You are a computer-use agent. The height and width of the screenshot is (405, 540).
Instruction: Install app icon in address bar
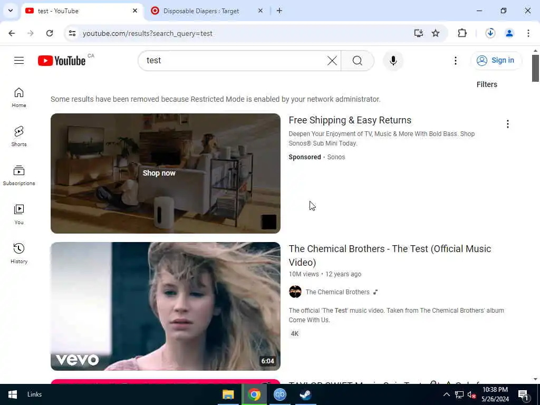pyautogui.click(x=418, y=33)
